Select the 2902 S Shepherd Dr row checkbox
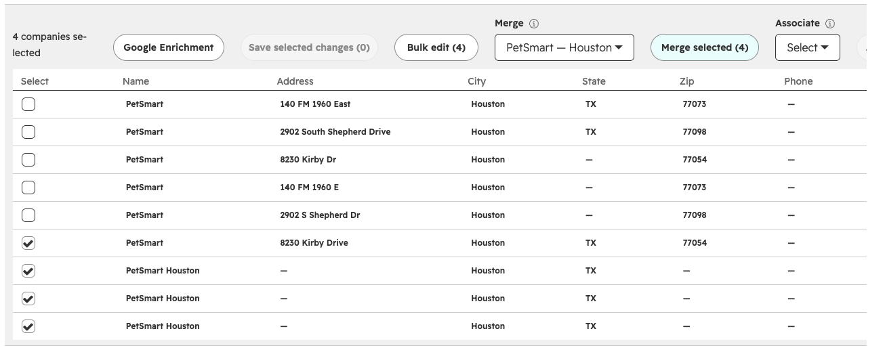This screenshot has height=352, width=885. [x=28, y=215]
